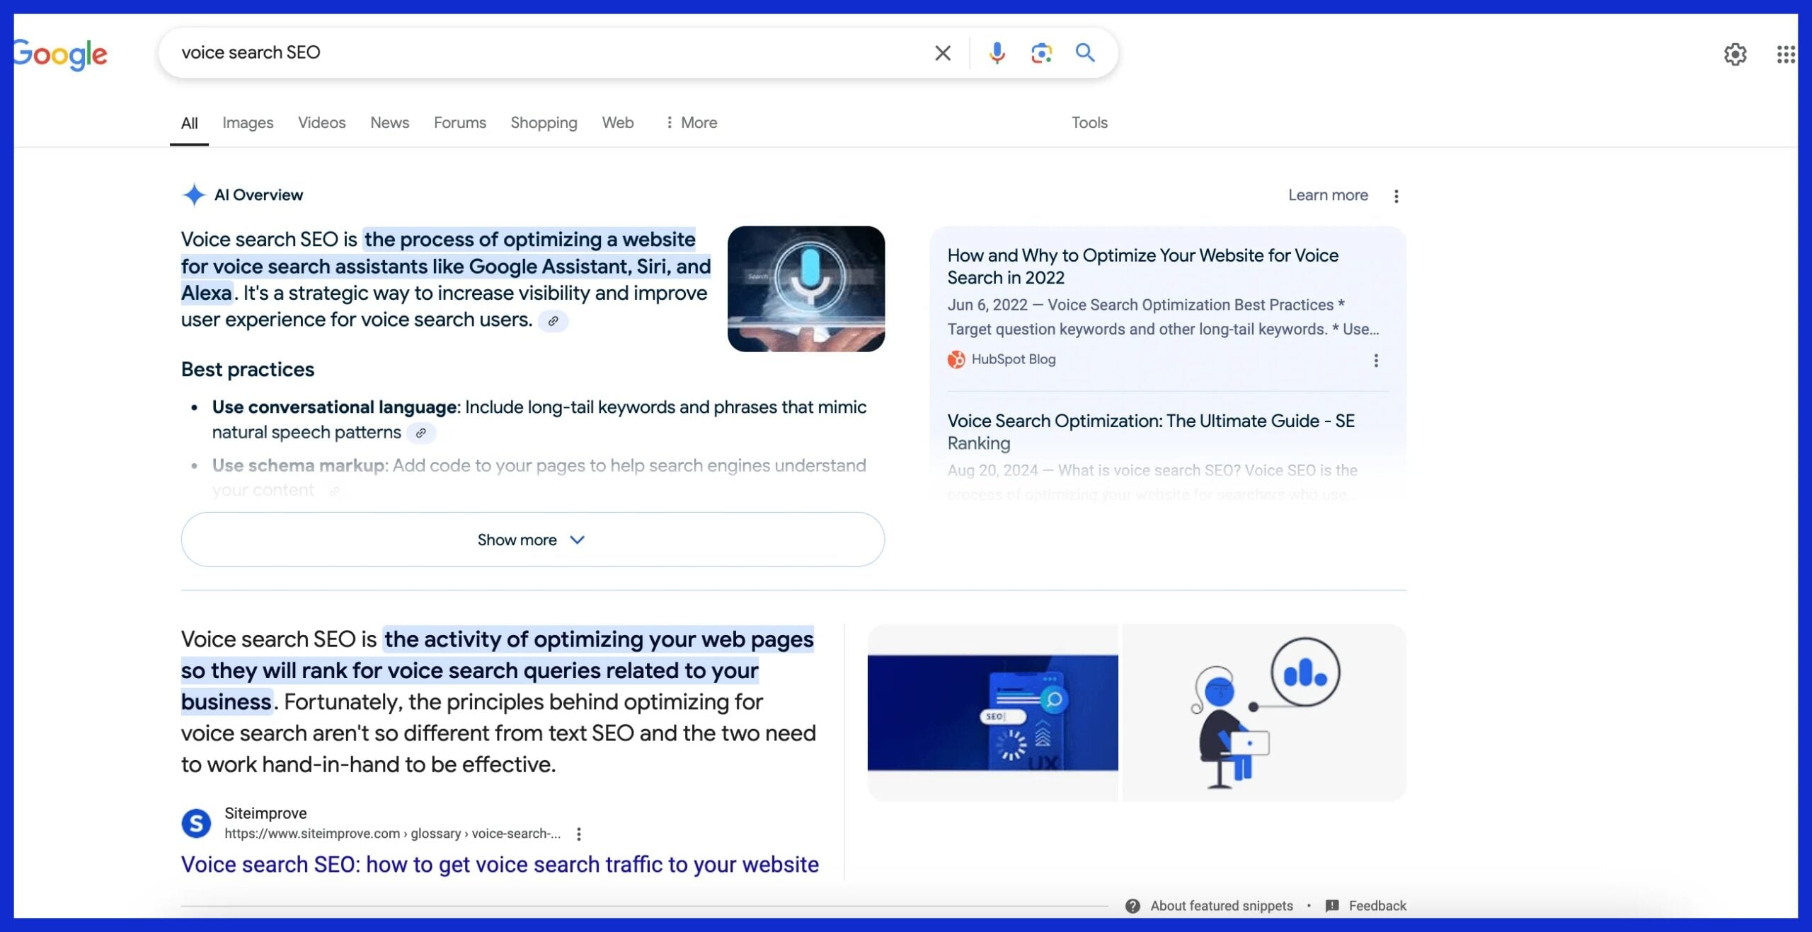
Task: Open Google Lens image search
Action: (1040, 52)
